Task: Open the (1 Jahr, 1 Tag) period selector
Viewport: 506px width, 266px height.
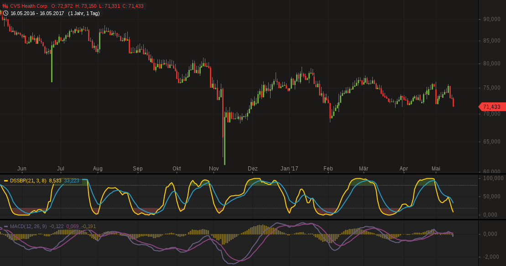Action: (x=84, y=13)
